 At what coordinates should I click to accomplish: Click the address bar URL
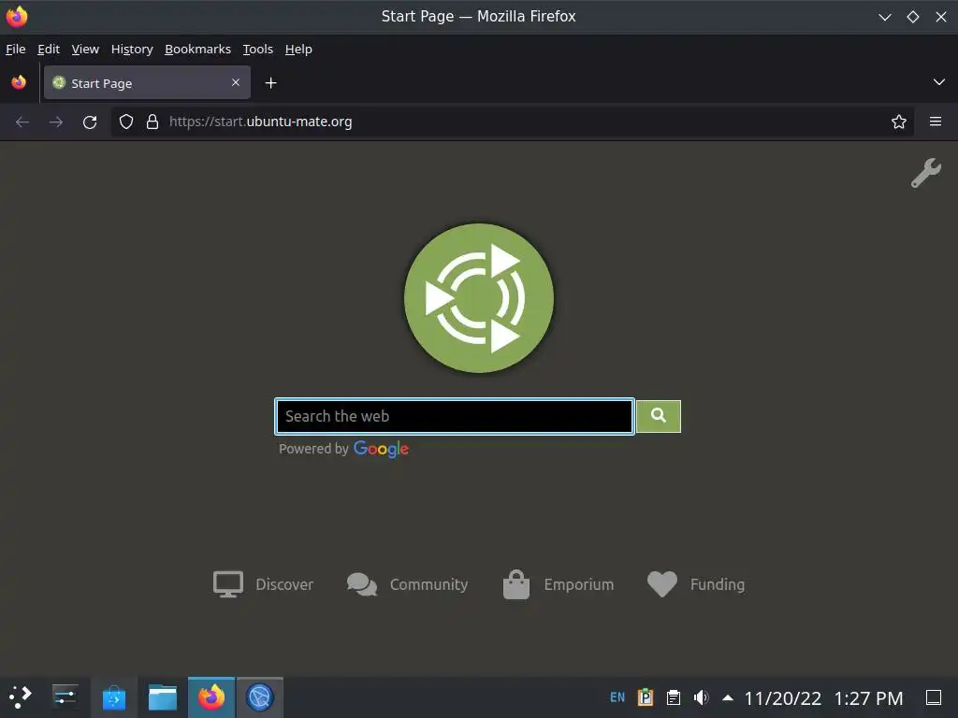coord(260,122)
